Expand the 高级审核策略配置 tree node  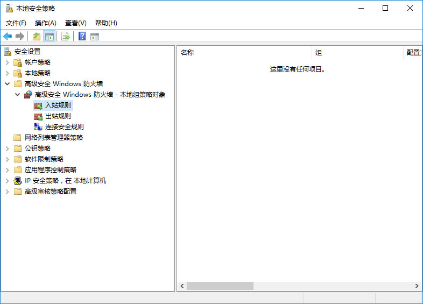(x=8, y=192)
